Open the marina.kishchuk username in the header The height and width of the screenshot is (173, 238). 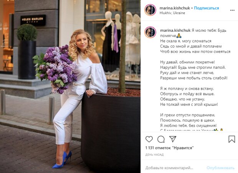coord(175,8)
